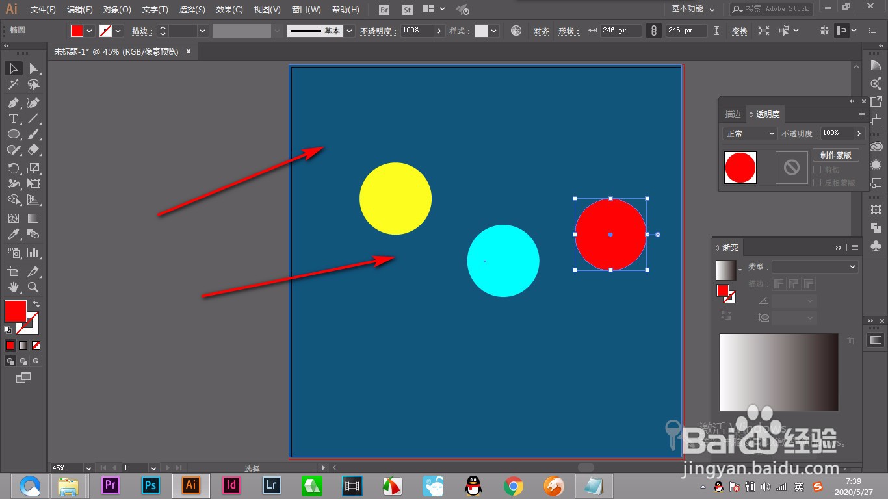Viewport: 888px width, 499px height.
Task: Select the Selection tool (black arrow)
Action: [14, 69]
